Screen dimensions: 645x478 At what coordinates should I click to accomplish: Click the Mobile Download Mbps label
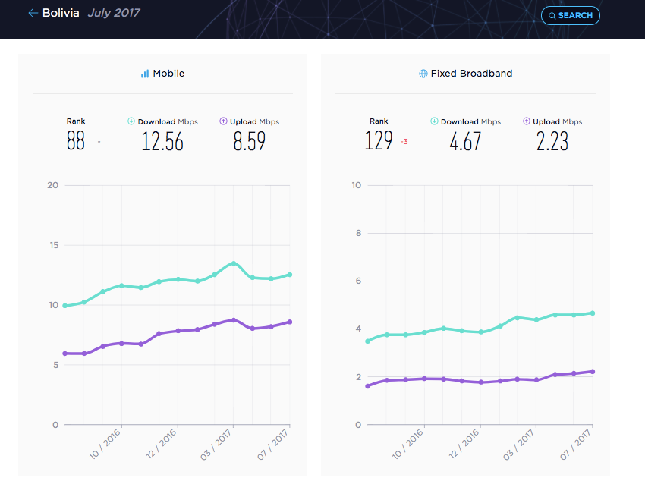(x=168, y=121)
